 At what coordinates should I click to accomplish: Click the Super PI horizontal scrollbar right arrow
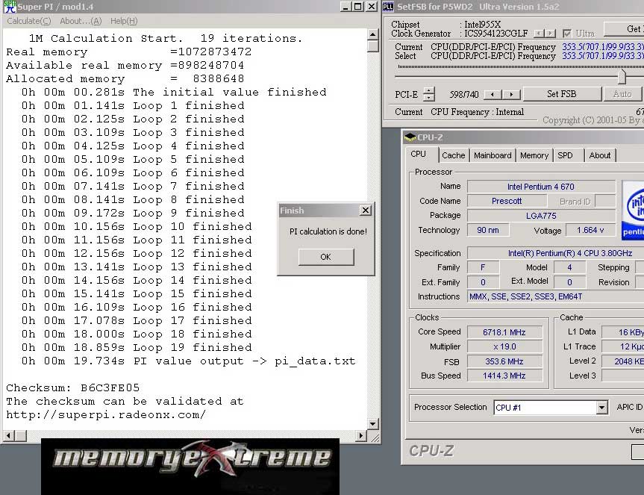coord(360,435)
